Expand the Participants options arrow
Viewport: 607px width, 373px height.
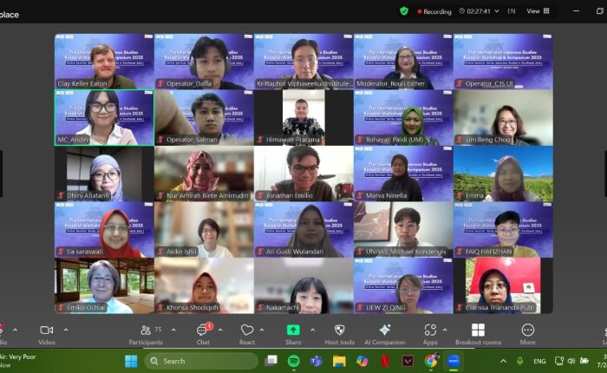[x=173, y=330]
